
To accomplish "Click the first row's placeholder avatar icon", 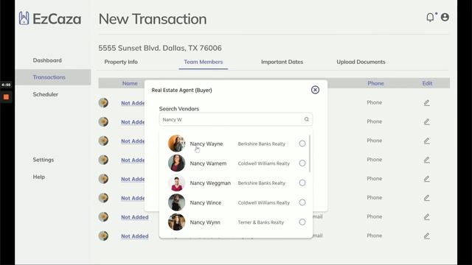I will point(103,103).
